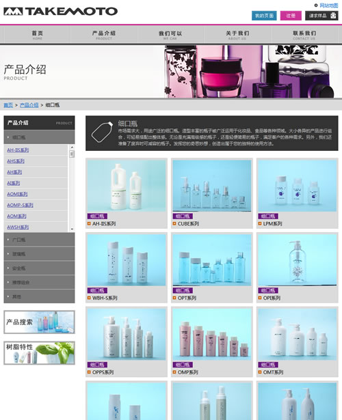Open the WBH-S系列 product photo
This screenshot has width=342, height=420.
pyautogui.click(x=127, y=260)
